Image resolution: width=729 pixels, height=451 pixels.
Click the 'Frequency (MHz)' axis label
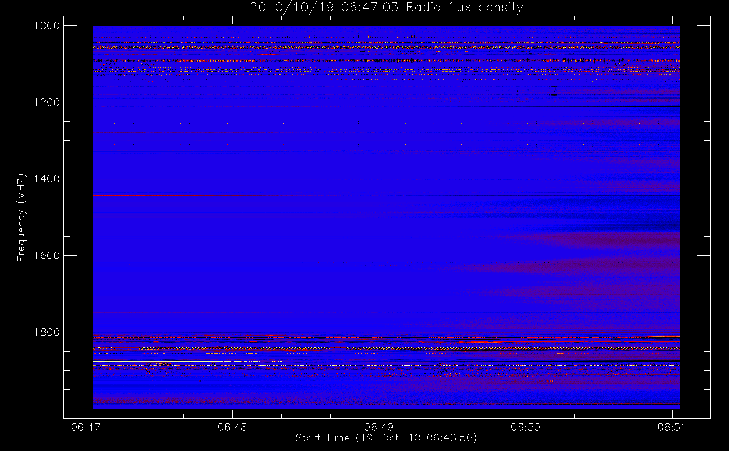tap(21, 217)
